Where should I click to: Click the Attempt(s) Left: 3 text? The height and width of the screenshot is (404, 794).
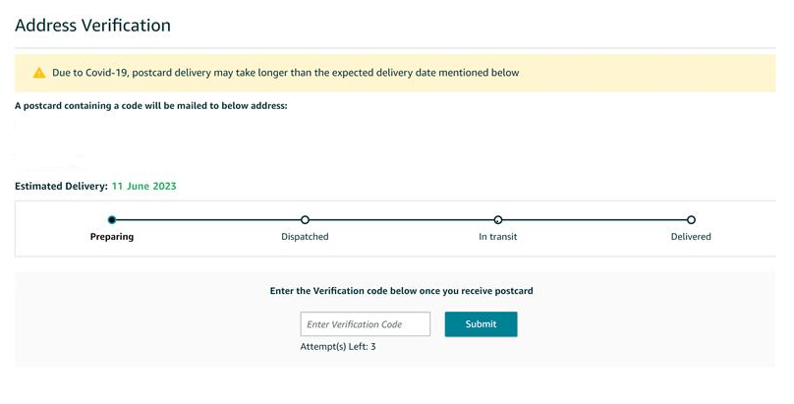[x=338, y=347]
